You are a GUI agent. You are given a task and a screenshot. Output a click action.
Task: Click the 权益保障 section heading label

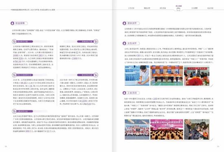click(x=20, y=23)
